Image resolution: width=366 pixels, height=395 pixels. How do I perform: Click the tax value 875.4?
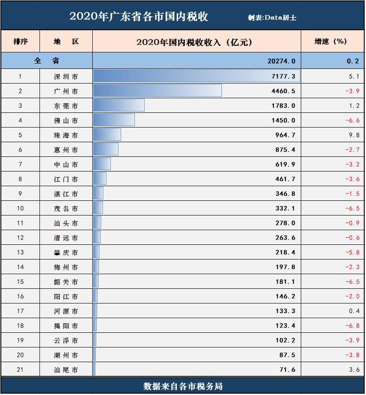[285, 150]
